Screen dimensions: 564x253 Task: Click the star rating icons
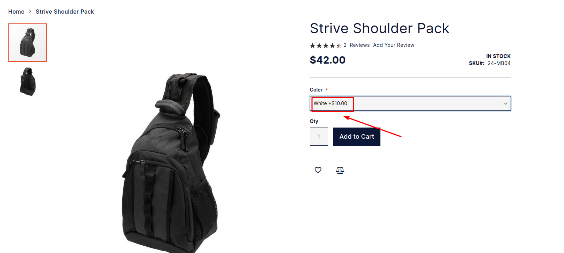pyautogui.click(x=325, y=45)
